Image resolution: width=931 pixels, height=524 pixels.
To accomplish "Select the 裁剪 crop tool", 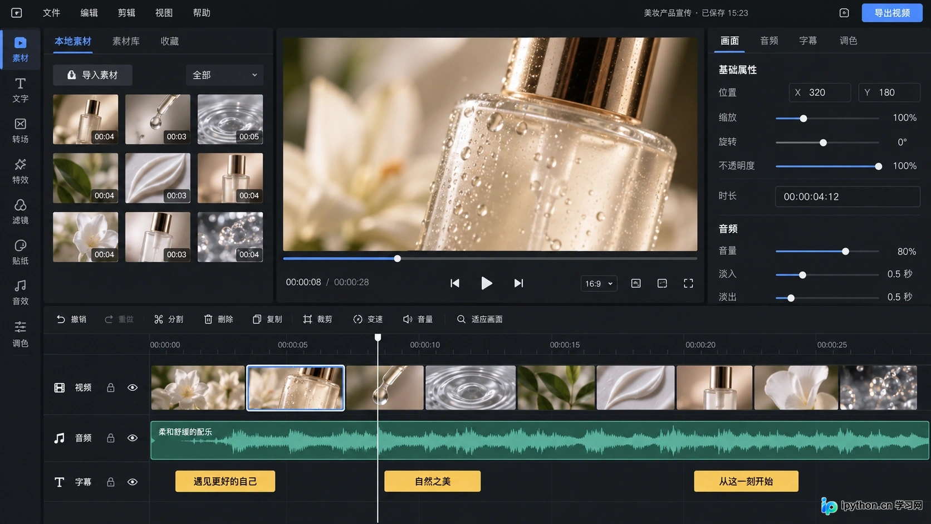I will [317, 319].
